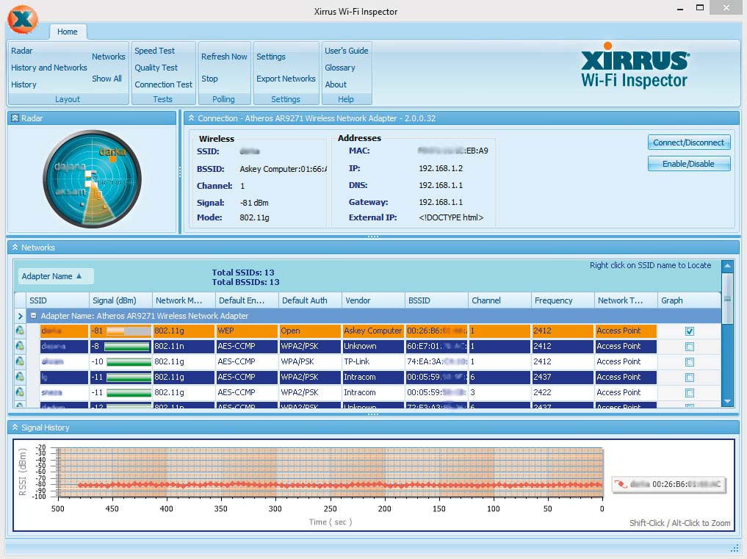Sort by the Default Auth column header
The image size is (747, 559).
(310, 300)
